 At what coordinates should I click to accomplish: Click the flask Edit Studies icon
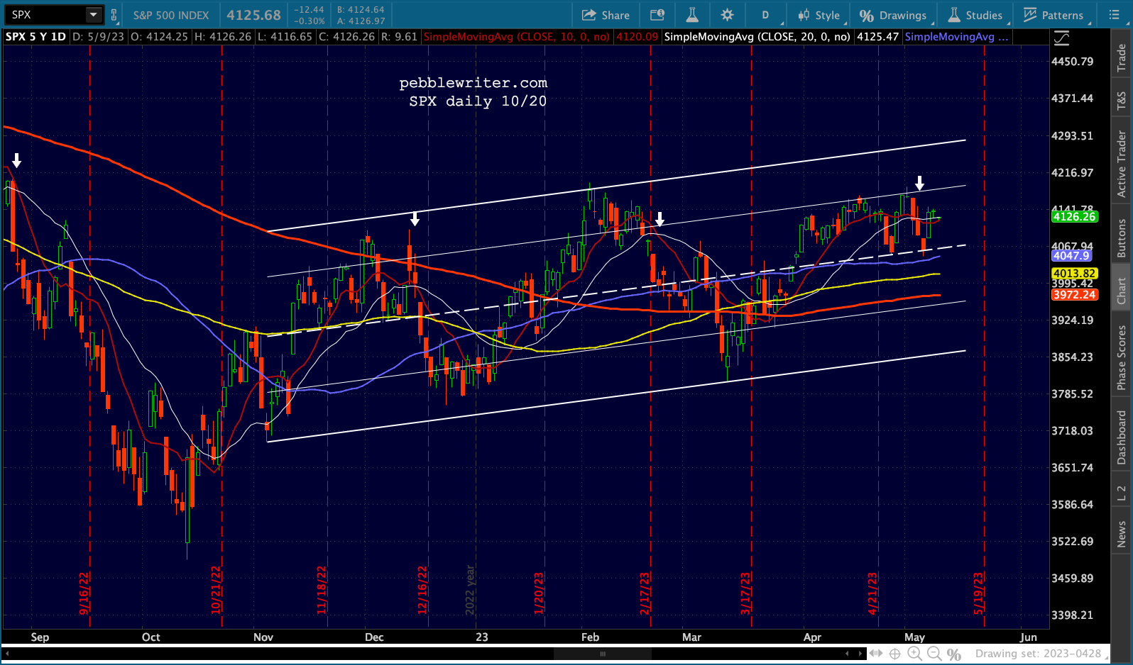click(x=692, y=15)
